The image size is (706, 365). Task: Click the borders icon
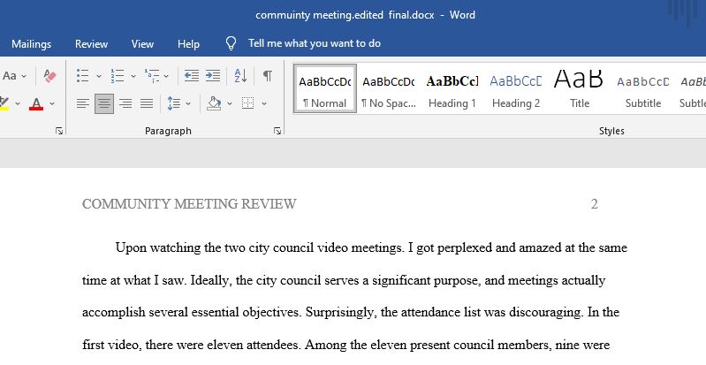pos(247,103)
